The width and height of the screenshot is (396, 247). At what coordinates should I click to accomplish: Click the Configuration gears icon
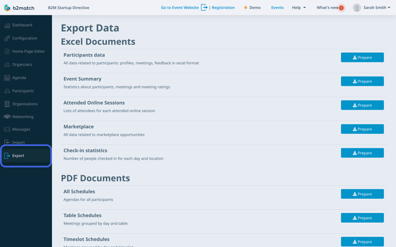click(x=7, y=38)
